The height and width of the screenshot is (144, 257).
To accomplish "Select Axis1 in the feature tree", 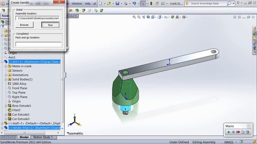I will [x=12, y=57].
